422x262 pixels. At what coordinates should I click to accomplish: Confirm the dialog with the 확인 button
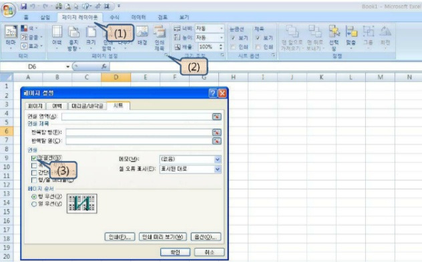click(175, 252)
